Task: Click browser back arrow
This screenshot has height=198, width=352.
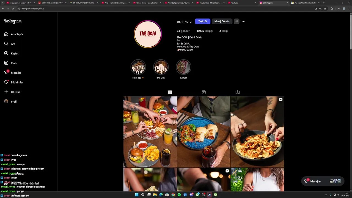Action: pos(3,9)
